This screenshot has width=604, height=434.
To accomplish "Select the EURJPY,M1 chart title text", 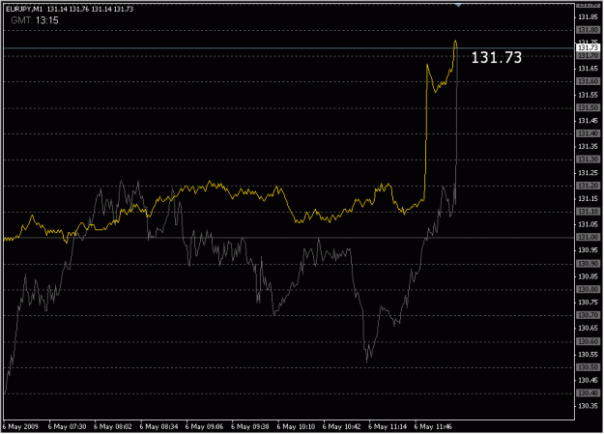I will [24, 9].
